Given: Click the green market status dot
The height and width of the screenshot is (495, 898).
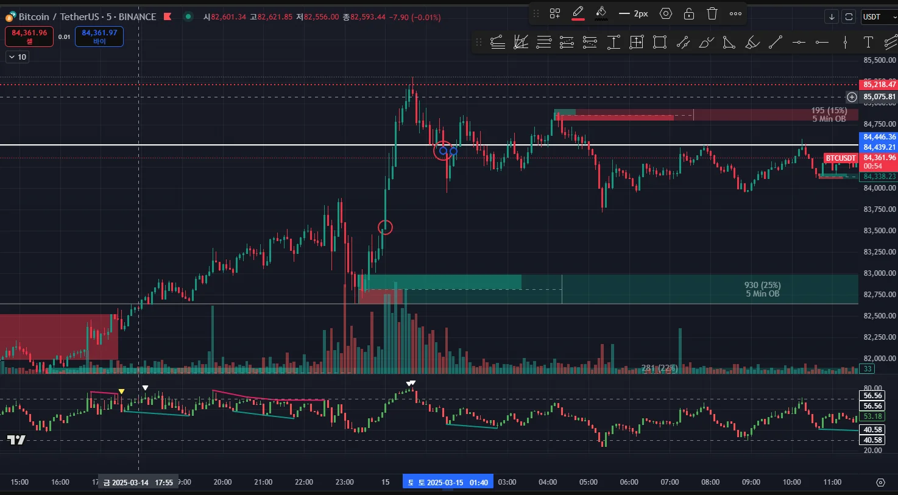Looking at the screenshot, I should click(188, 16).
